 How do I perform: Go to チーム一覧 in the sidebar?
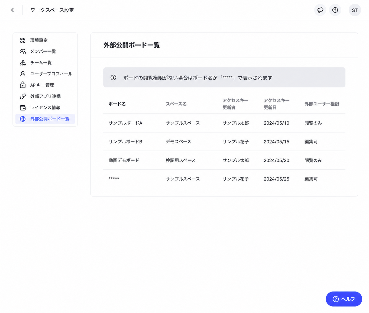pos(45,63)
